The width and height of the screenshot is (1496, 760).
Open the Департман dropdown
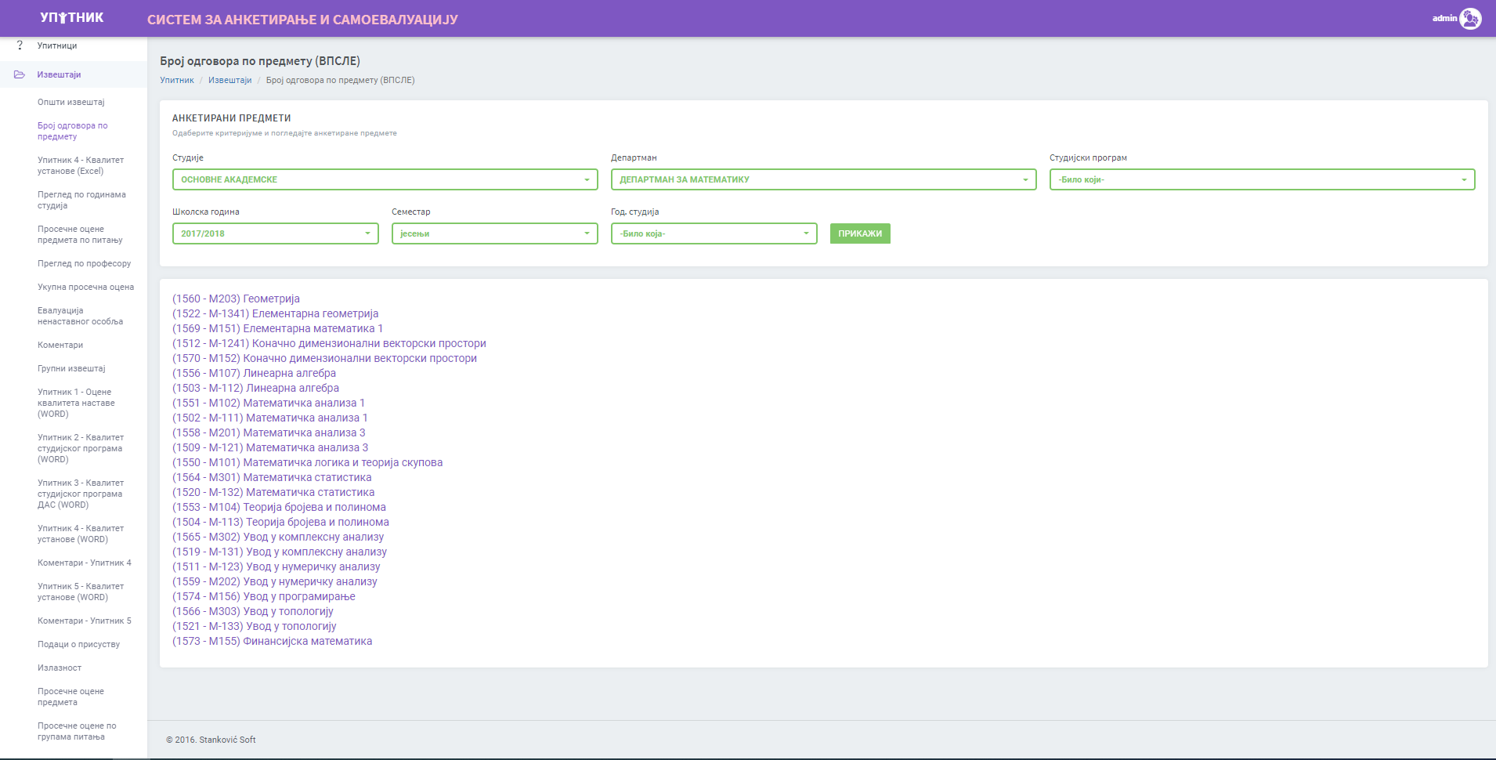click(823, 179)
